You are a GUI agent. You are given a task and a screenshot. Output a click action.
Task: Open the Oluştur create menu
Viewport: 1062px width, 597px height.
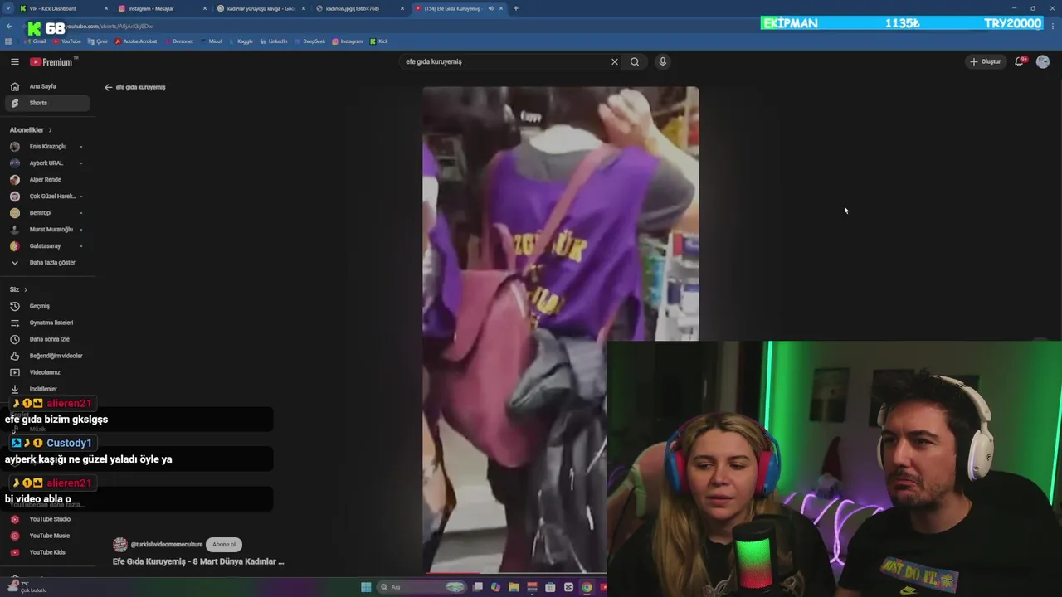[x=986, y=61]
